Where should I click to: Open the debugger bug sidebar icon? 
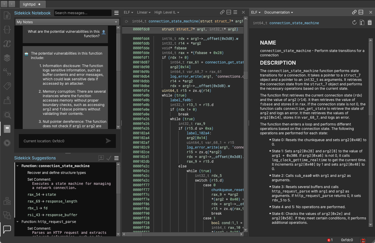coord(7,143)
